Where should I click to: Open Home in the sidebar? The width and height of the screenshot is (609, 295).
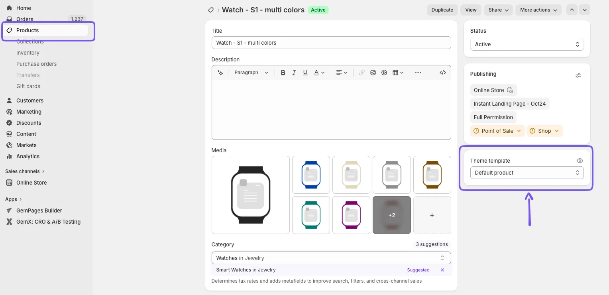point(24,8)
